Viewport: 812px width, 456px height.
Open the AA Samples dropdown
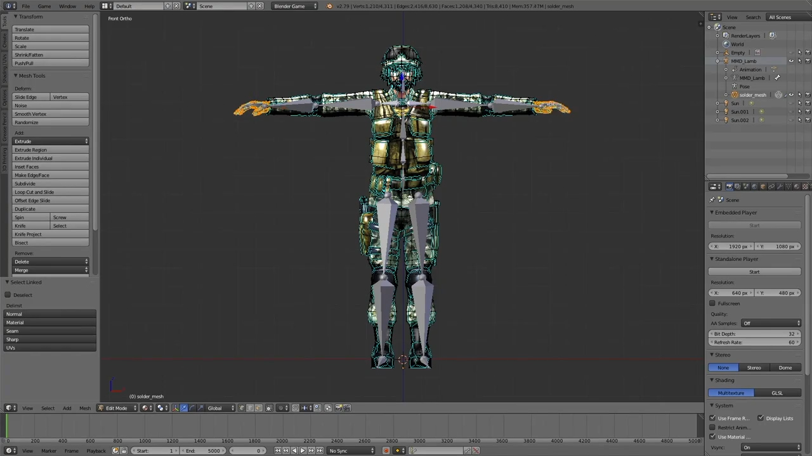coord(771,323)
